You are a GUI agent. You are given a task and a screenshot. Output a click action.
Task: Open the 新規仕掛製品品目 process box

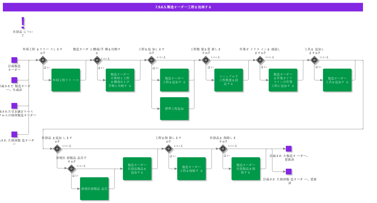pyautogui.click(x=94, y=189)
